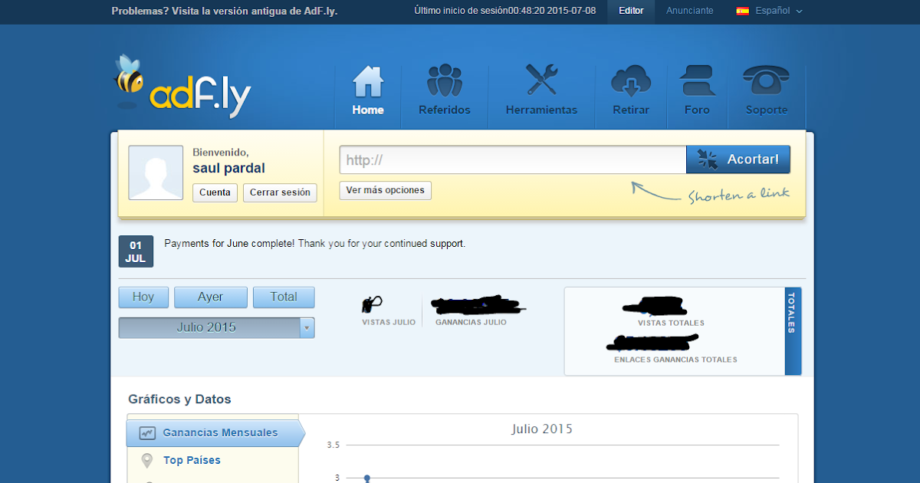Click the Ganancias Mensuales chart icon

click(x=147, y=433)
